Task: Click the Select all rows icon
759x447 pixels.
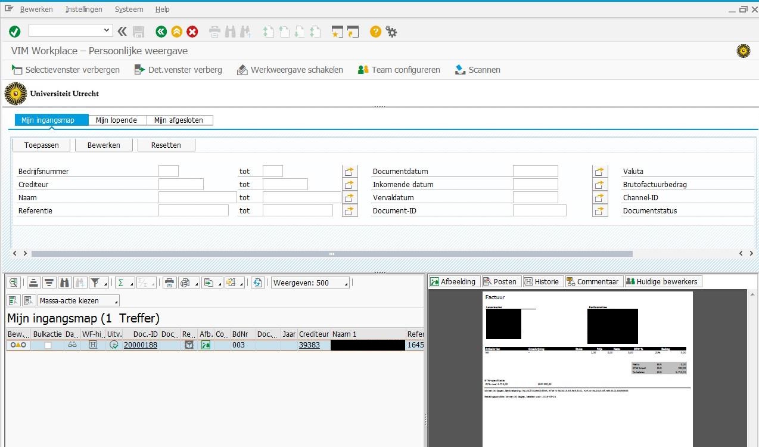Action: coord(14,300)
